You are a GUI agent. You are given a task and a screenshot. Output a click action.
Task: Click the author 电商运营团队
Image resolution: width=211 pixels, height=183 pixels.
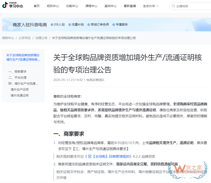tap(95, 80)
